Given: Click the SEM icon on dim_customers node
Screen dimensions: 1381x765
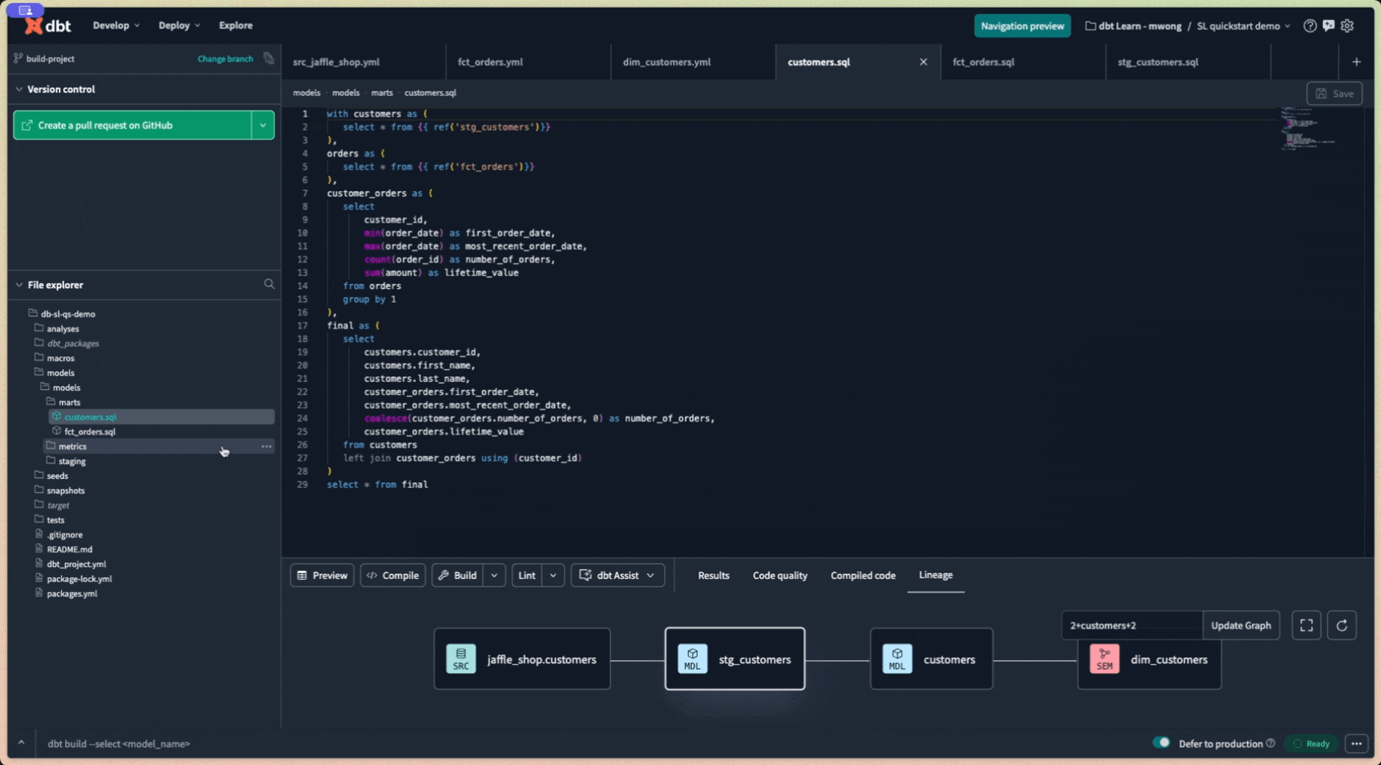Looking at the screenshot, I should 1104,659.
